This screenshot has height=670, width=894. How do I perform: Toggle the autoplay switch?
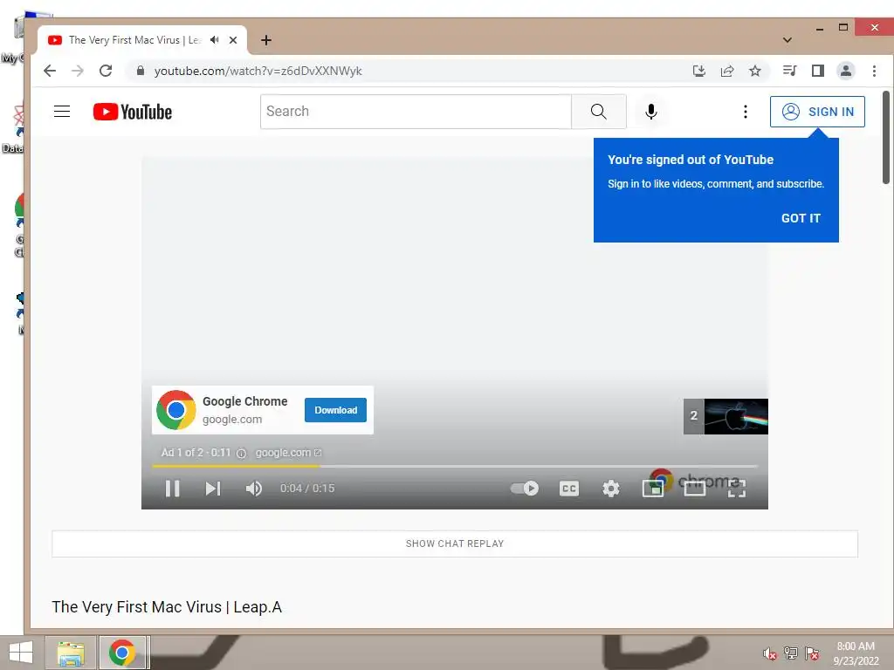point(525,489)
